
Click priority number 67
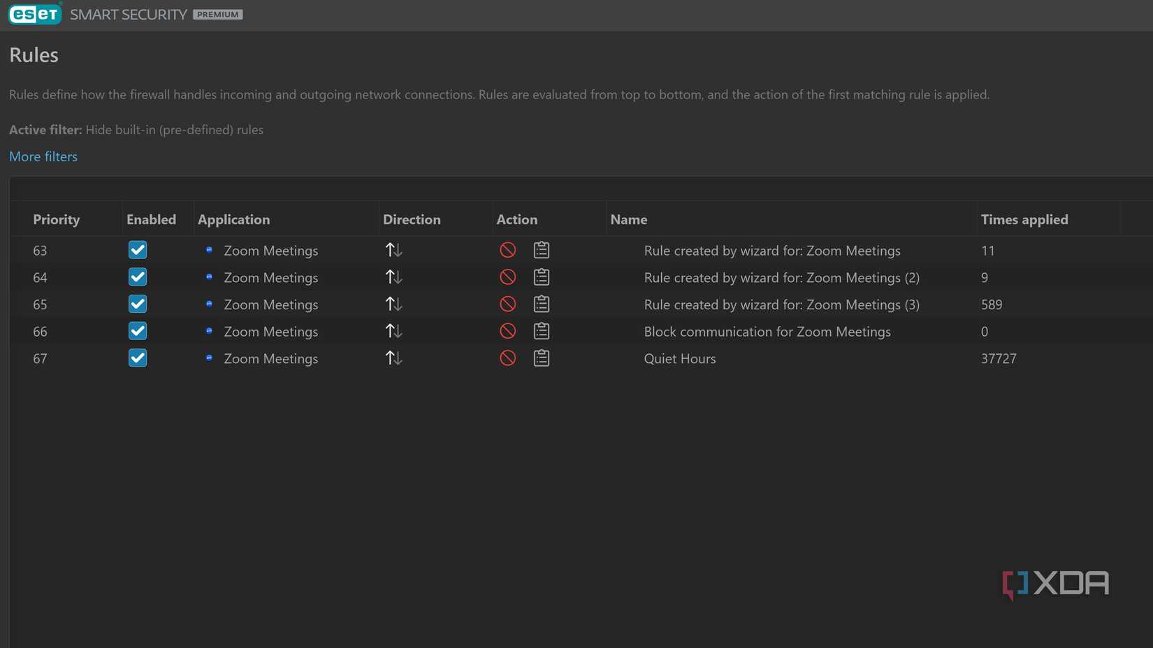tap(40, 358)
